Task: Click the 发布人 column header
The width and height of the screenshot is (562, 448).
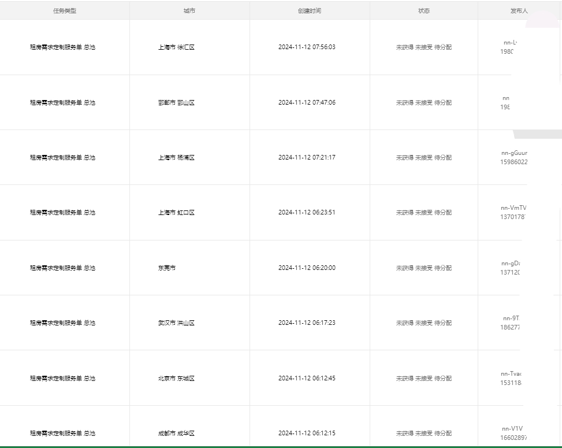Action: coord(518,11)
